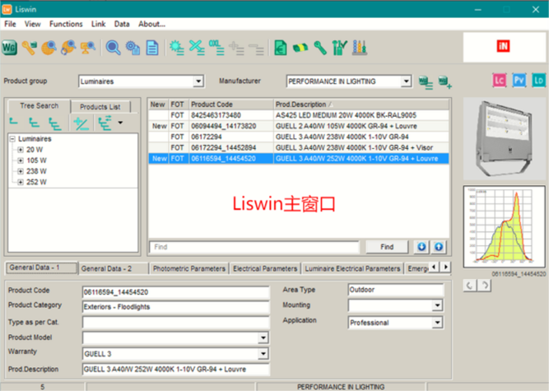Click the abacus toolbar icon
This screenshot has width=549, height=391.
pos(360,47)
